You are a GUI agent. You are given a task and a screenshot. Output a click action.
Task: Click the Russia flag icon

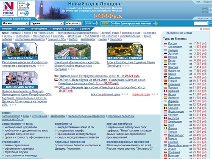coord(165,44)
